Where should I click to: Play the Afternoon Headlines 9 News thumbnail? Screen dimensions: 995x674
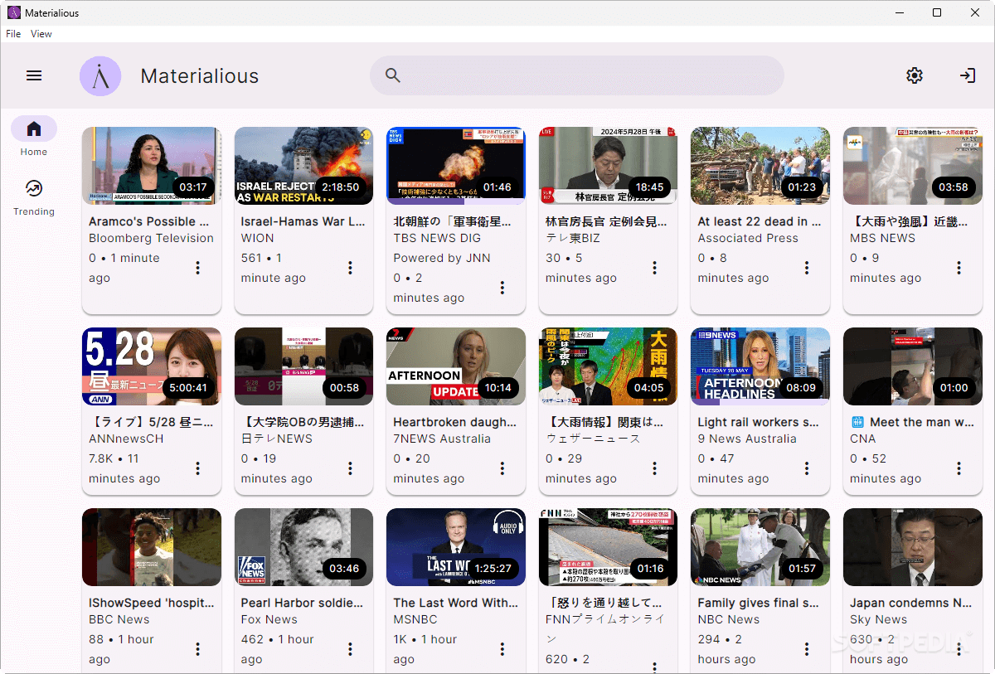(760, 366)
